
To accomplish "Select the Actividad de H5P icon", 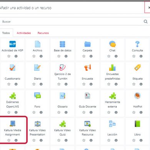I will coord(12,44).
